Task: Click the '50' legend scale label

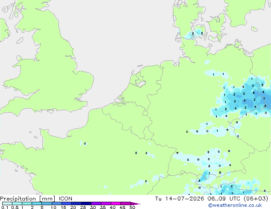Action: (132, 207)
